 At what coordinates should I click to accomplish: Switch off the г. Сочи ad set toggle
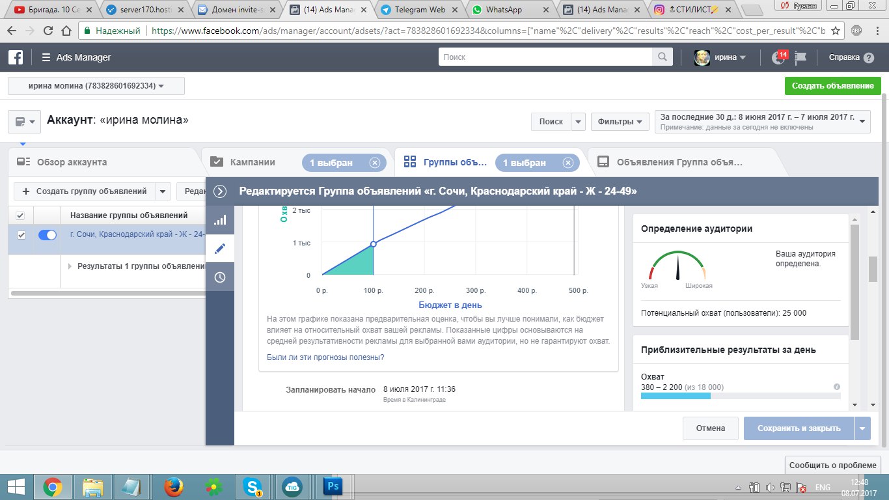48,235
